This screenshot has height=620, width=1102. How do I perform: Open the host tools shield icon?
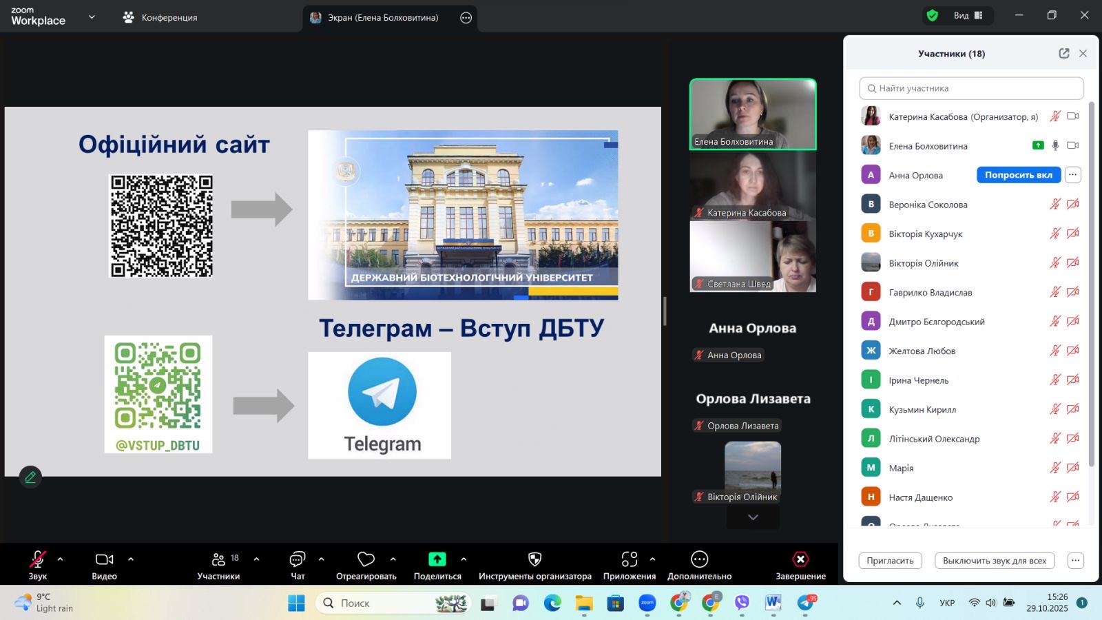534,559
